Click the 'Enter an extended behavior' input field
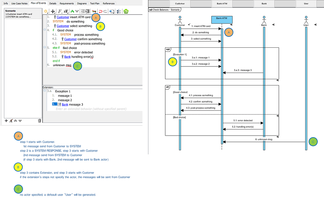Image resolution: width=324 pixels, height=203 pixels. (x=91, y=109)
